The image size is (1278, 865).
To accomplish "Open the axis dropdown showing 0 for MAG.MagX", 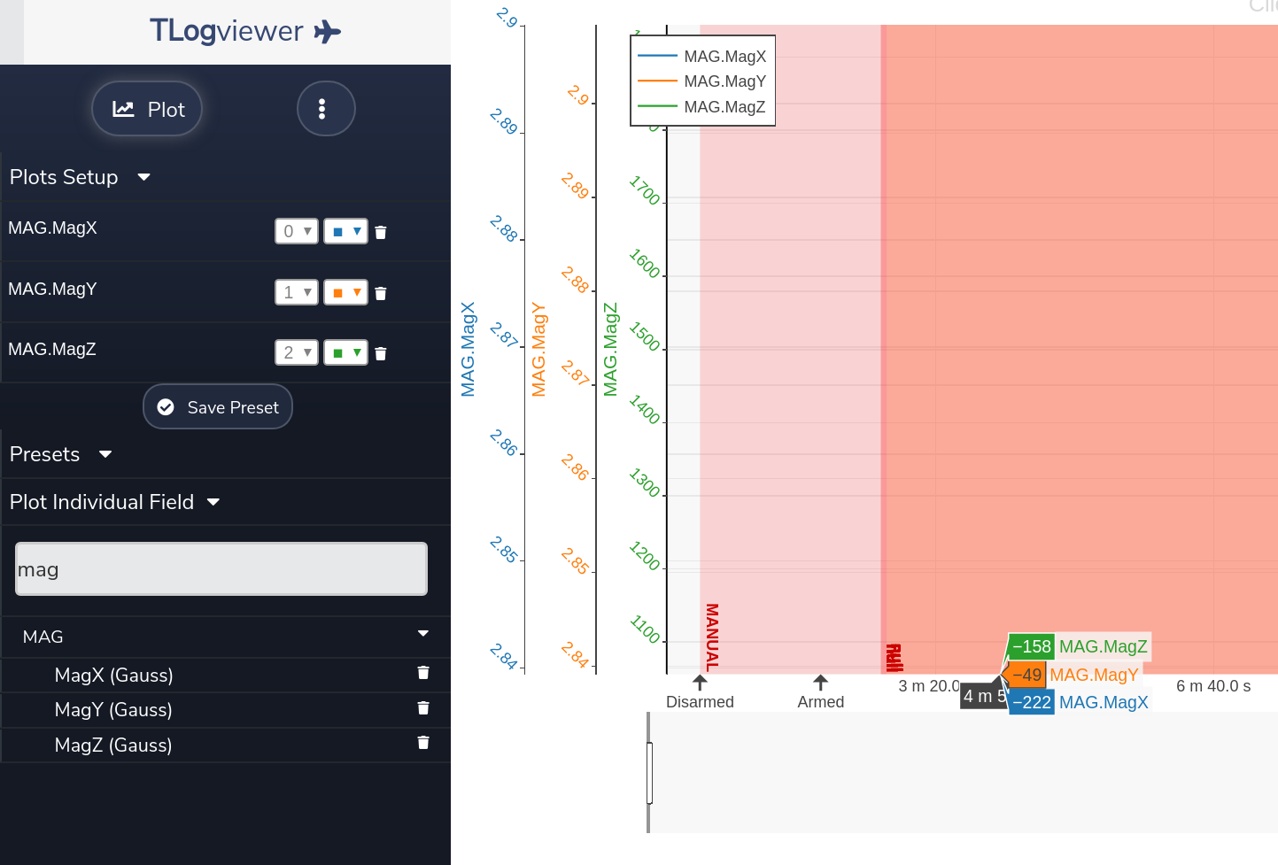I will [x=296, y=230].
